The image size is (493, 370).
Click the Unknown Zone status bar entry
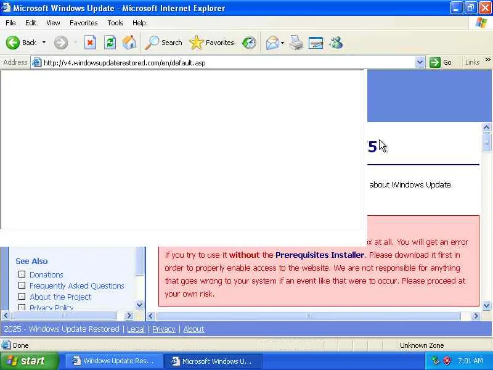(422, 345)
